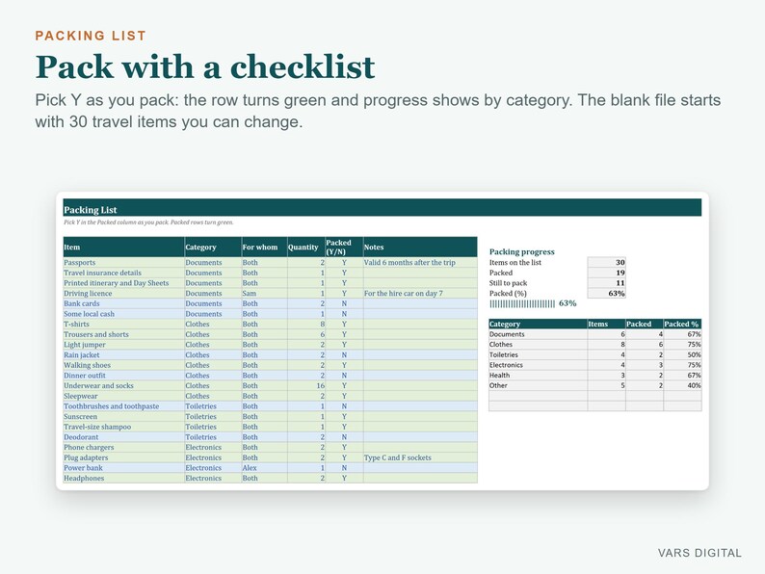Click the 'Dinner outfit' cell
Viewport: 765px width, 574px height.
(123, 376)
